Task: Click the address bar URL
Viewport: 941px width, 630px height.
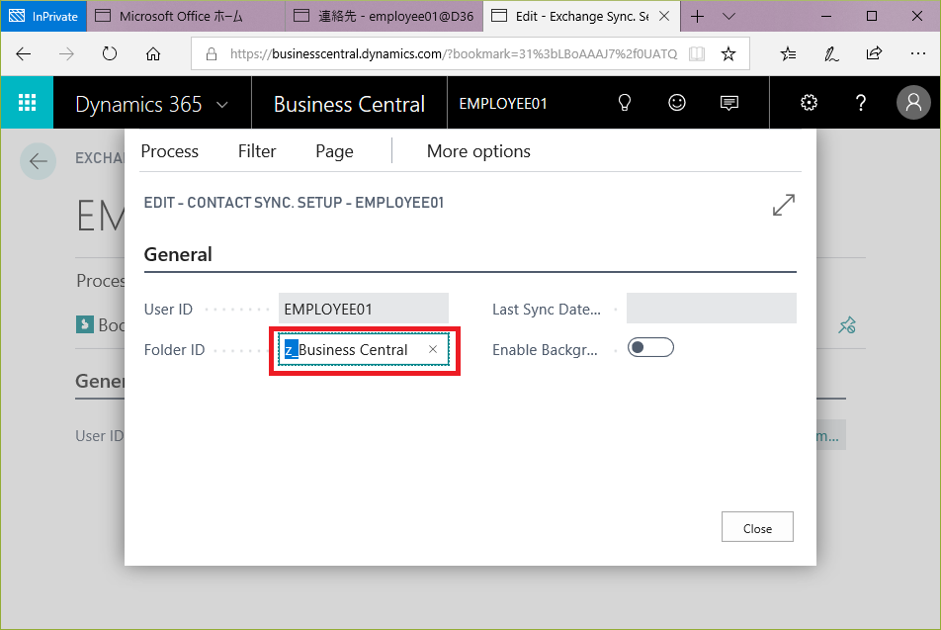Action: coord(453,54)
